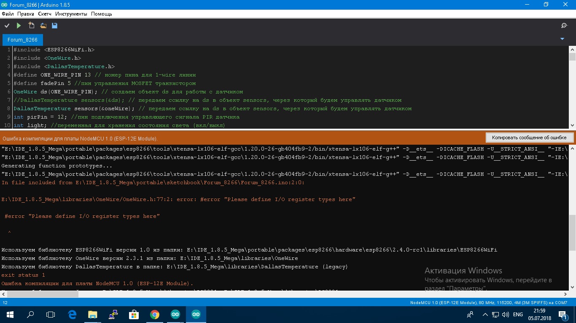Open the Инструменты menu
This screenshot has height=323, width=576.
pos(71,14)
